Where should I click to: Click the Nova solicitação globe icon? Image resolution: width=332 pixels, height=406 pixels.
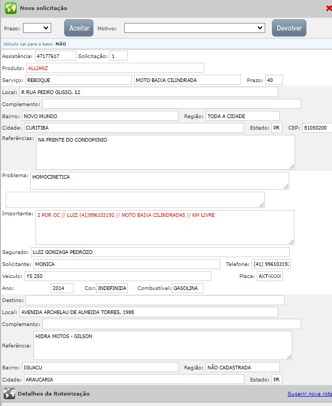(x=10, y=8)
